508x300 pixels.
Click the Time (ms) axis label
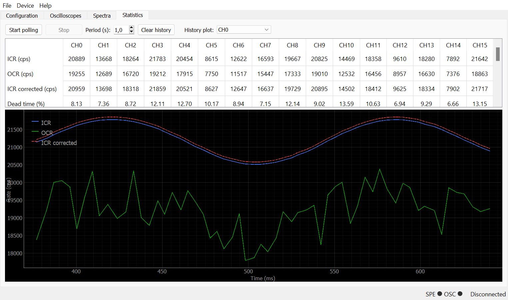click(x=263, y=278)
